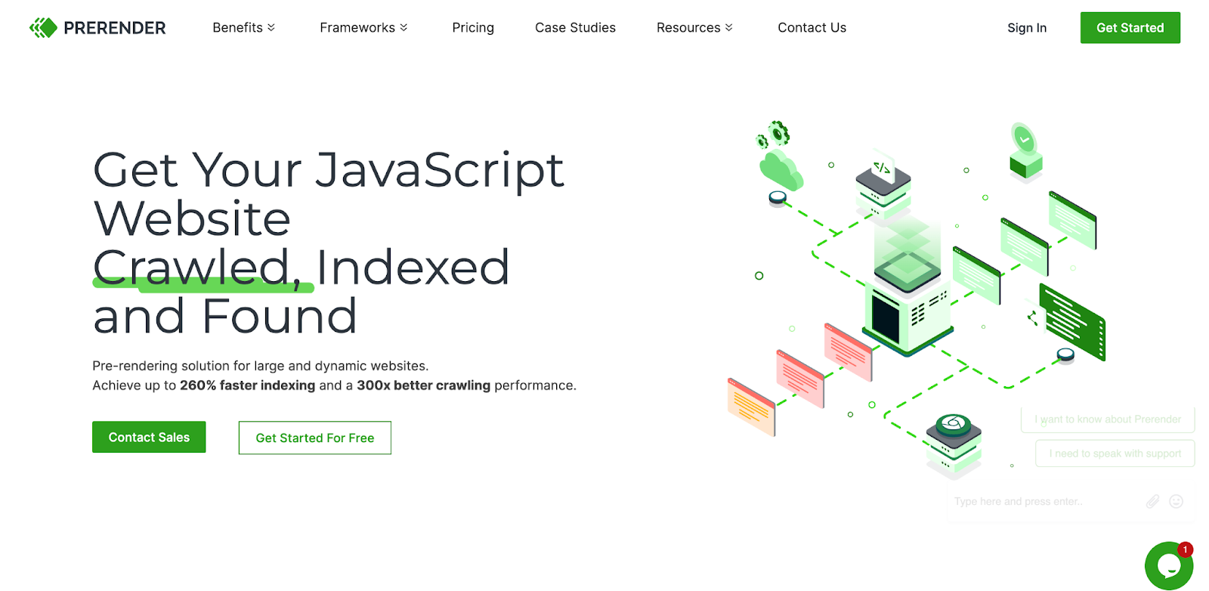
Task: Click the Sign In link
Action: tap(1027, 28)
